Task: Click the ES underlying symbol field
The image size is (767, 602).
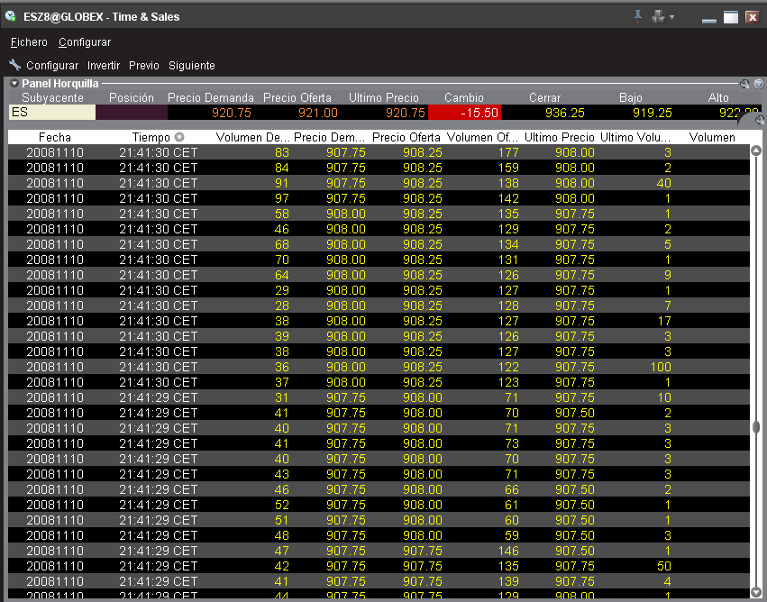Action: pos(51,113)
